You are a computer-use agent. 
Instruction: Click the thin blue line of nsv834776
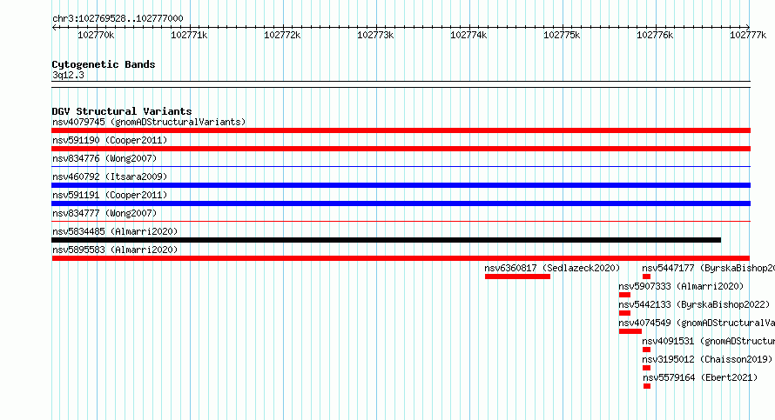(401, 167)
